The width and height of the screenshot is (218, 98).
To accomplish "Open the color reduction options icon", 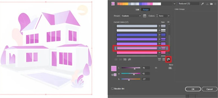I will click(x=145, y=16).
